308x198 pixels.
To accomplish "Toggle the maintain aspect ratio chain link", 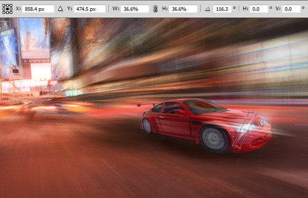I will 155,9.
